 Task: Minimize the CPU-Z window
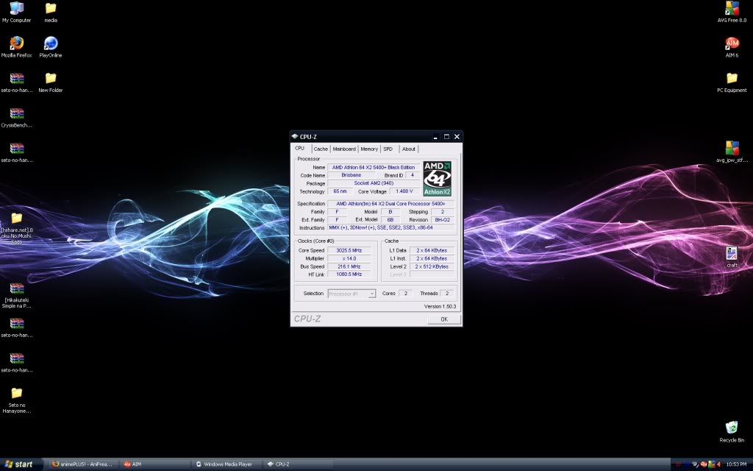[x=435, y=136]
